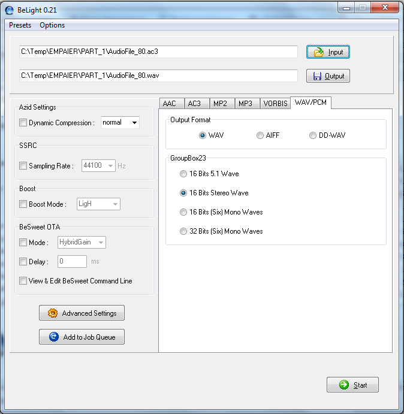Tick the Sampling Rate checkbox
Viewport: 404px width, 414px height.
pyautogui.click(x=23, y=166)
